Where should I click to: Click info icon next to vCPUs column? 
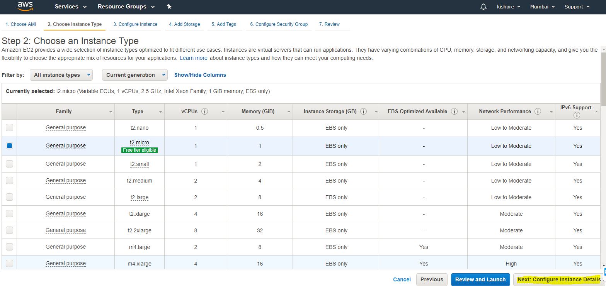point(205,112)
